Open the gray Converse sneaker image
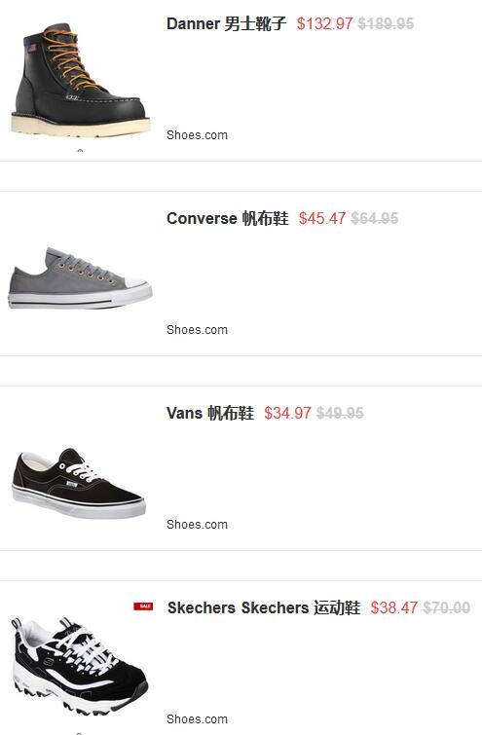The height and width of the screenshot is (735, 482). click(x=80, y=278)
